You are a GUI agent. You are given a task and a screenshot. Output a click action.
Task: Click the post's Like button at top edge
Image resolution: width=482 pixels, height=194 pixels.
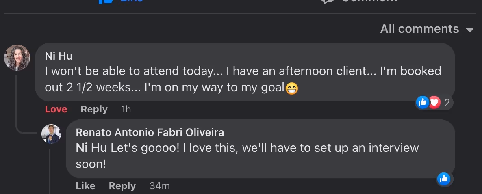pyautogui.click(x=122, y=1)
